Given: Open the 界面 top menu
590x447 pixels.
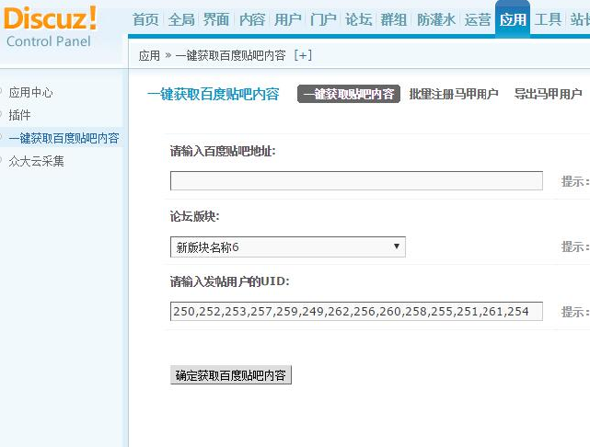Looking at the screenshot, I should click(216, 19).
